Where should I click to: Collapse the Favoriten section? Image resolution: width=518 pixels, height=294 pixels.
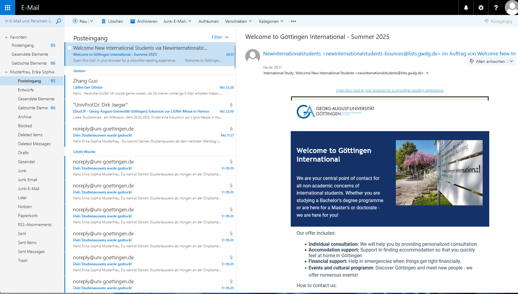(x=6, y=37)
